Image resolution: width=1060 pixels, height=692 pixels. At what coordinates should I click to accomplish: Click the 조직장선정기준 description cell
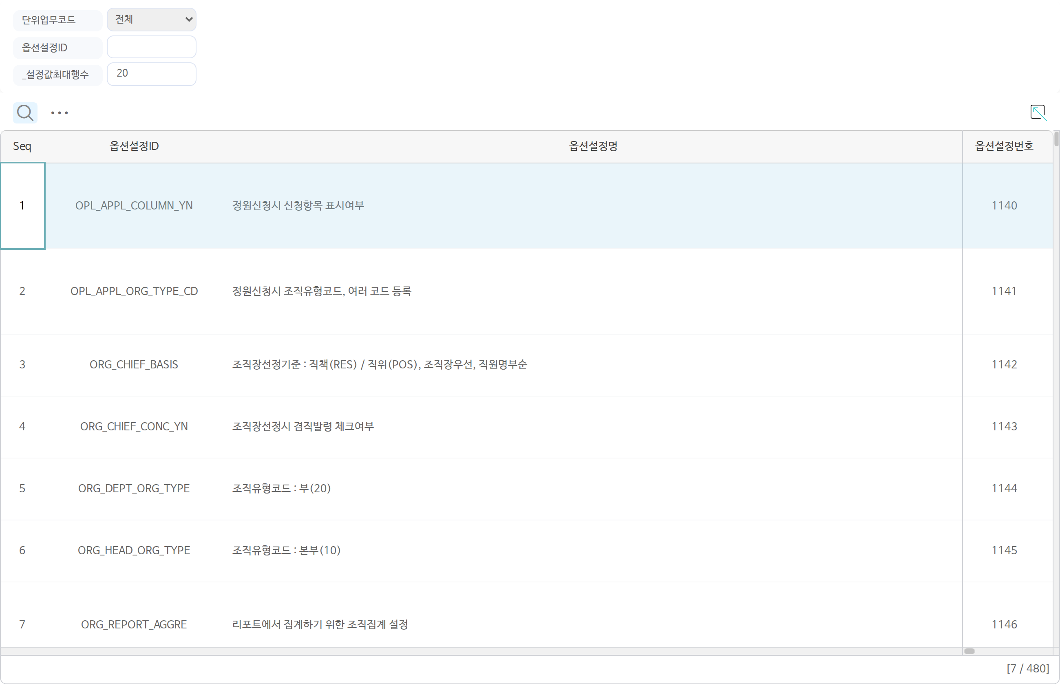593,365
